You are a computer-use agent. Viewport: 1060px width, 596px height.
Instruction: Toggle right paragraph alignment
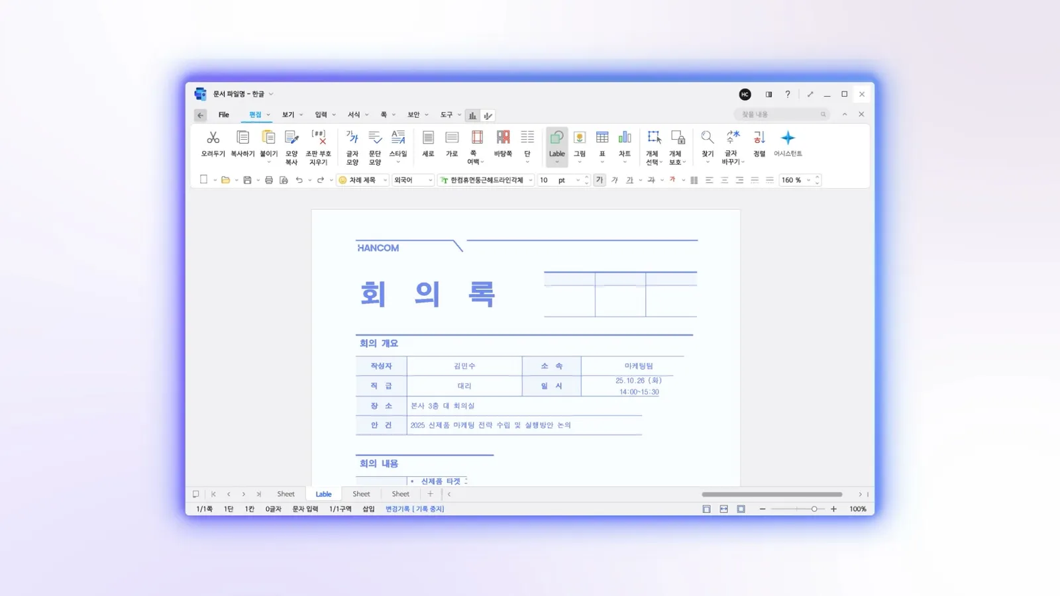[x=739, y=179]
